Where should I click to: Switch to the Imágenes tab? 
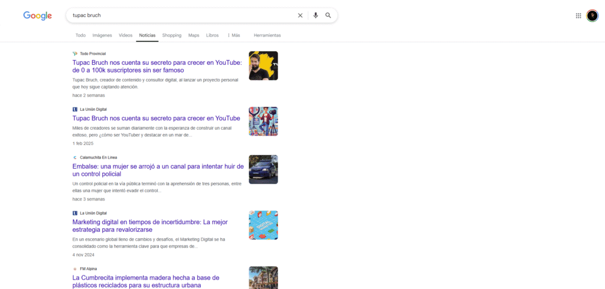click(x=102, y=35)
